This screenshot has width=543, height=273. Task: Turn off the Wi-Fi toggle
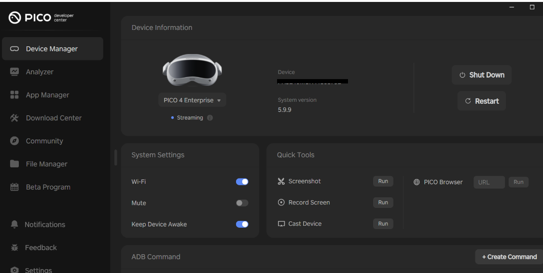[242, 182]
